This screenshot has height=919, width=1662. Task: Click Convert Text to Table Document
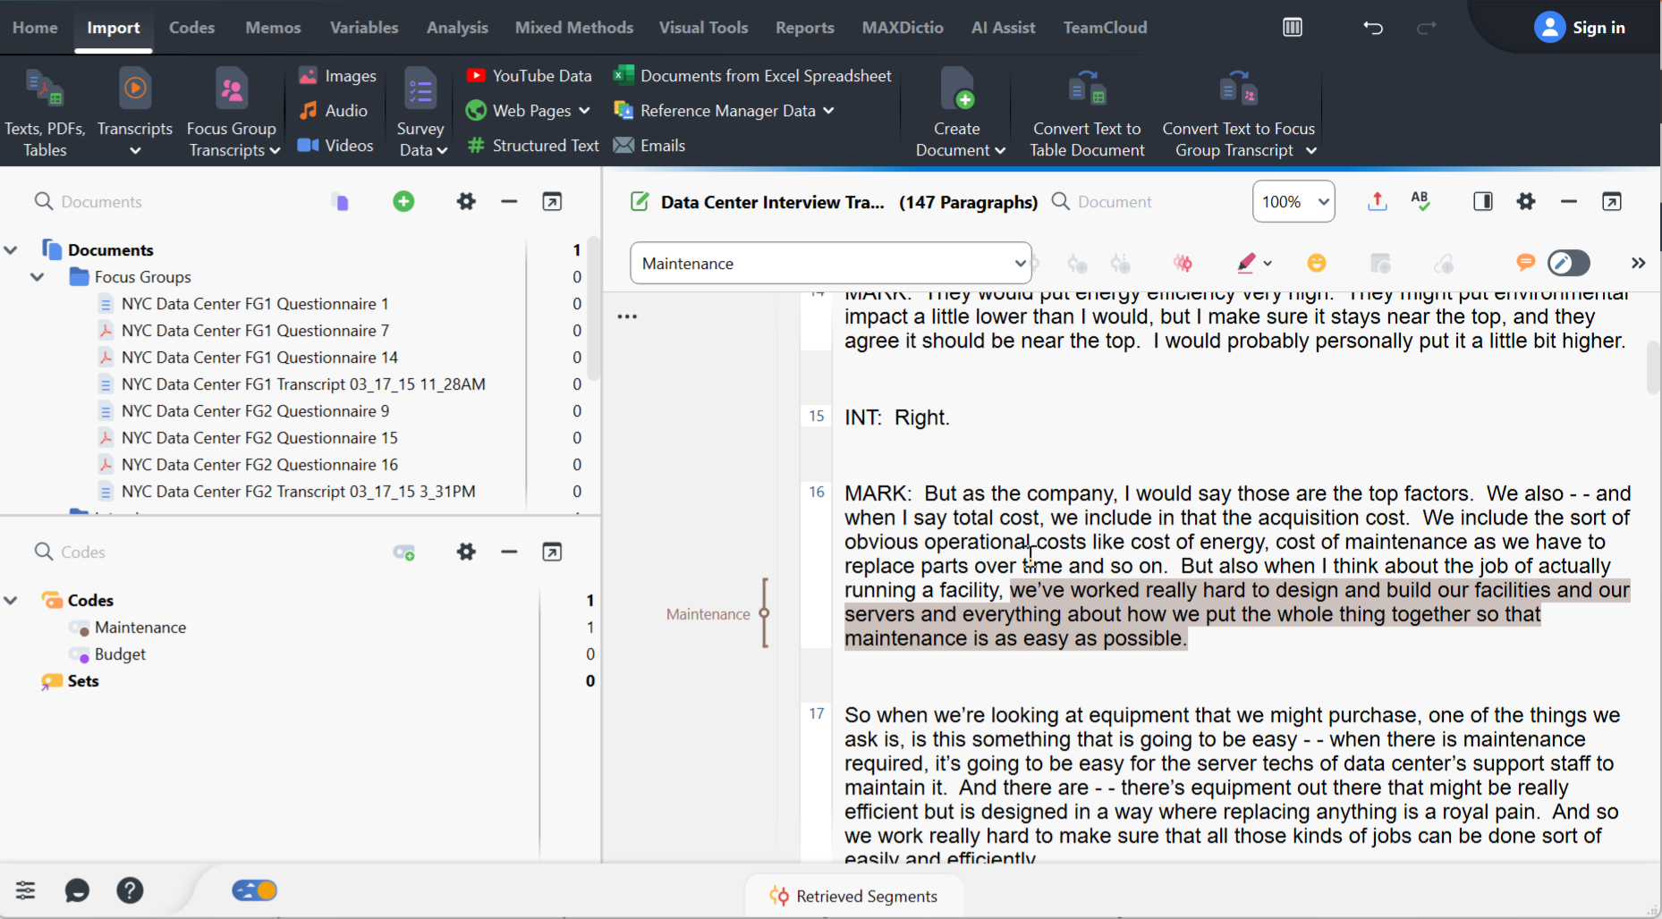pos(1087,112)
